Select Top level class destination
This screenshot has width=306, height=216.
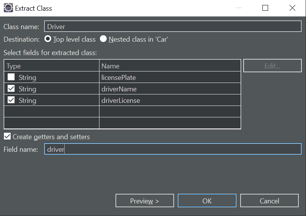pos(48,39)
